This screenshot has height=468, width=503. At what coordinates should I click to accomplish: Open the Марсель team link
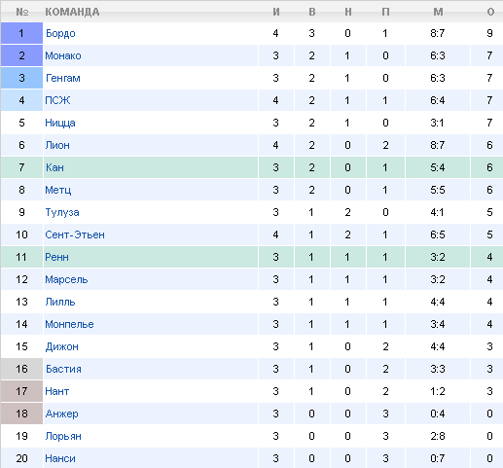pos(66,279)
